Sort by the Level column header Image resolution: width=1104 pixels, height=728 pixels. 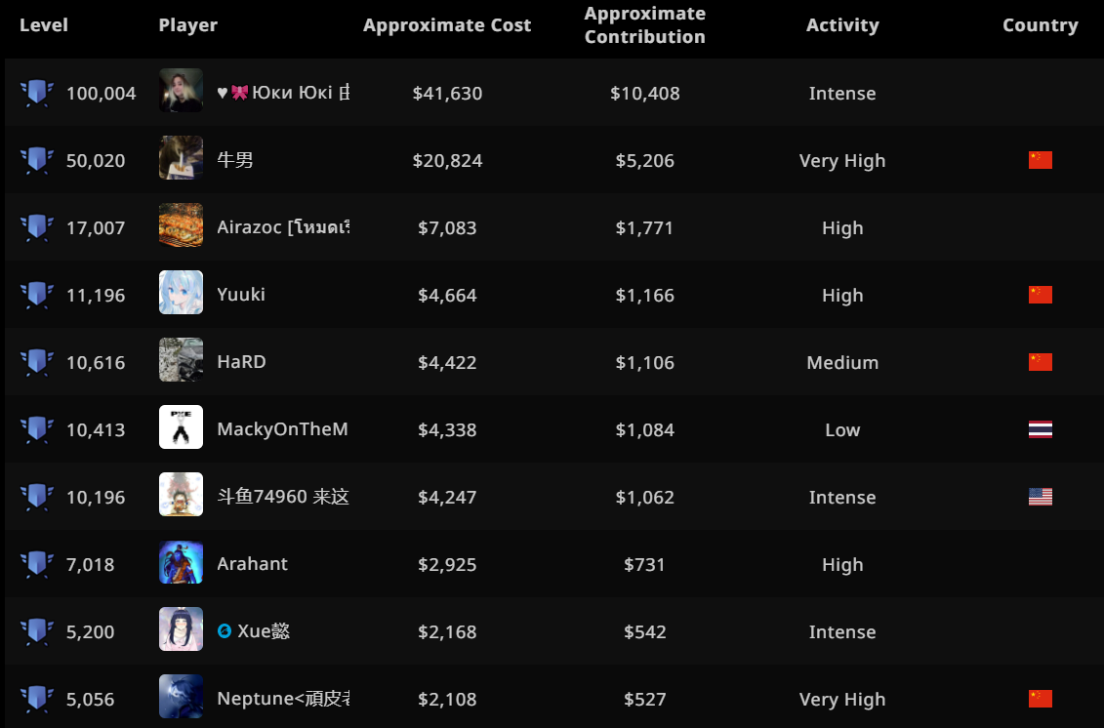point(44,25)
